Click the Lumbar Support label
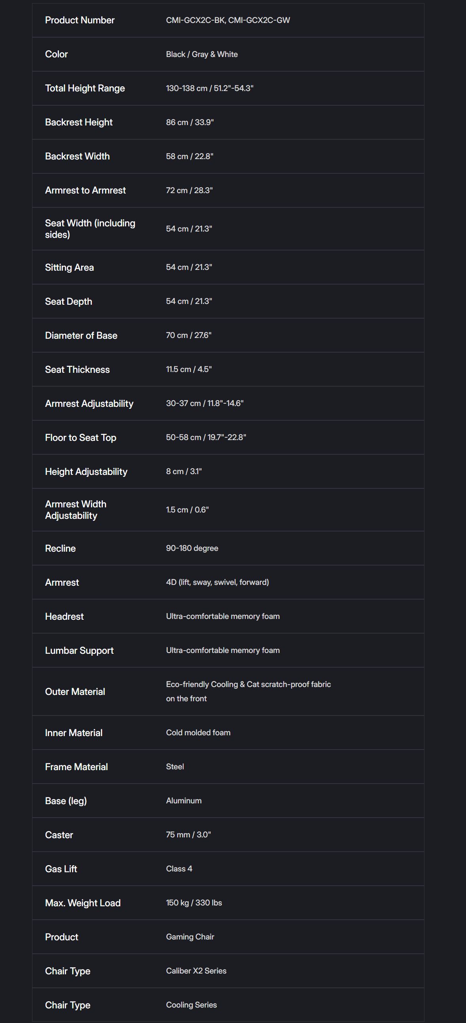The image size is (466, 1023). pos(79,651)
